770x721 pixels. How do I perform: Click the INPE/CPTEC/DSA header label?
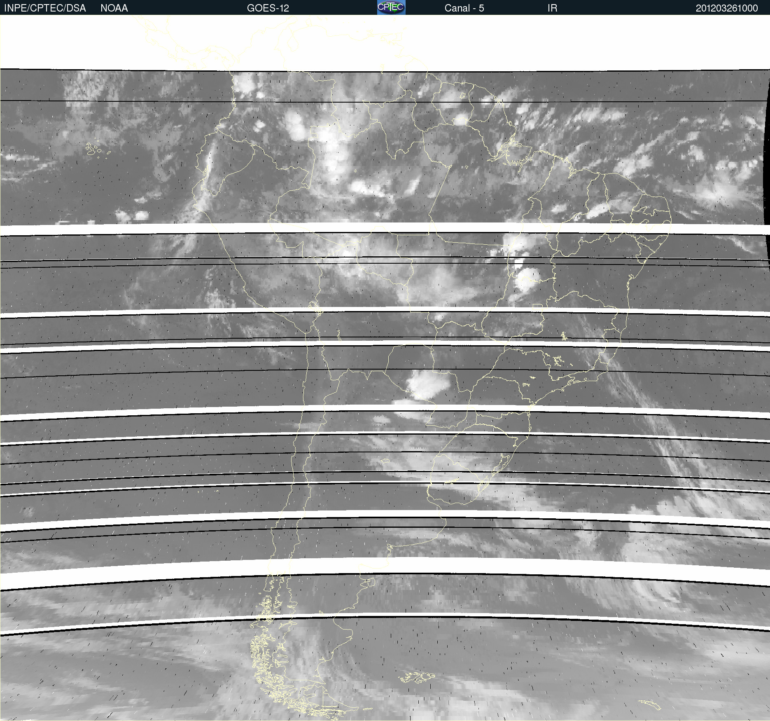(x=45, y=8)
